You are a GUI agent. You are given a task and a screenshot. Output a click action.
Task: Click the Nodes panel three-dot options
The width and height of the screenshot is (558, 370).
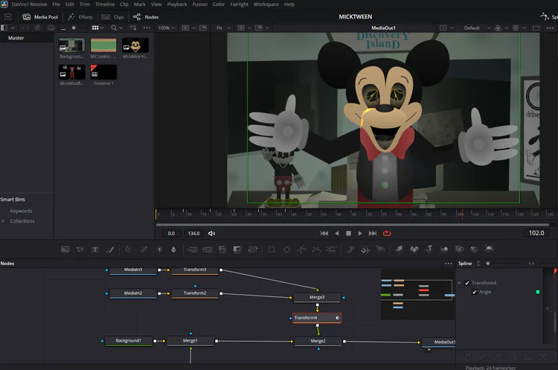447,264
